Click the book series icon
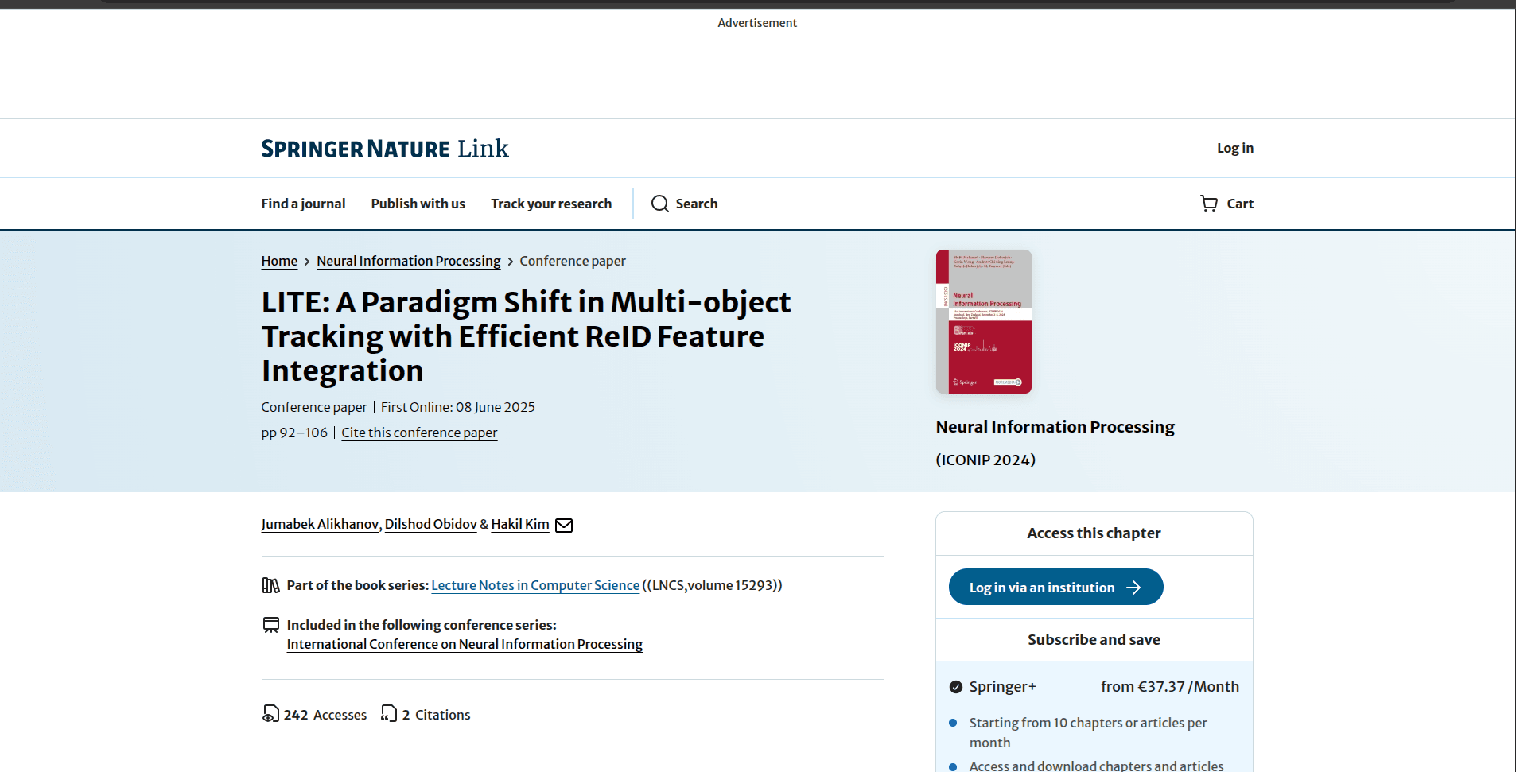The image size is (1516, 772). coord(270,586)
